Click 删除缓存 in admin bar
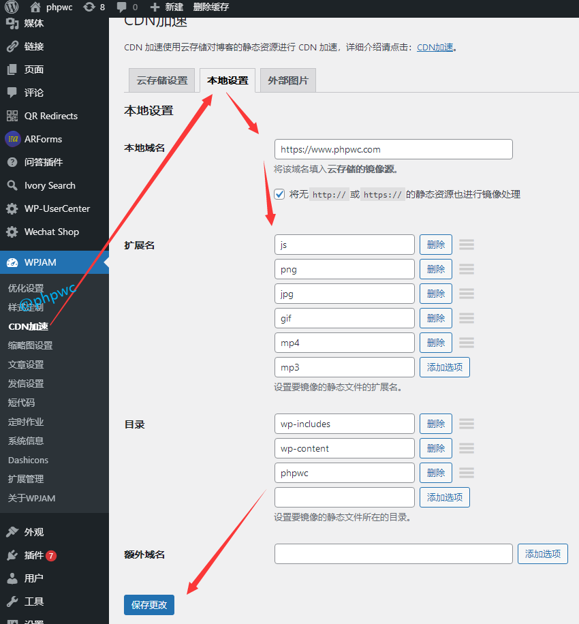The image size is (579, 624). click(211, 7)
